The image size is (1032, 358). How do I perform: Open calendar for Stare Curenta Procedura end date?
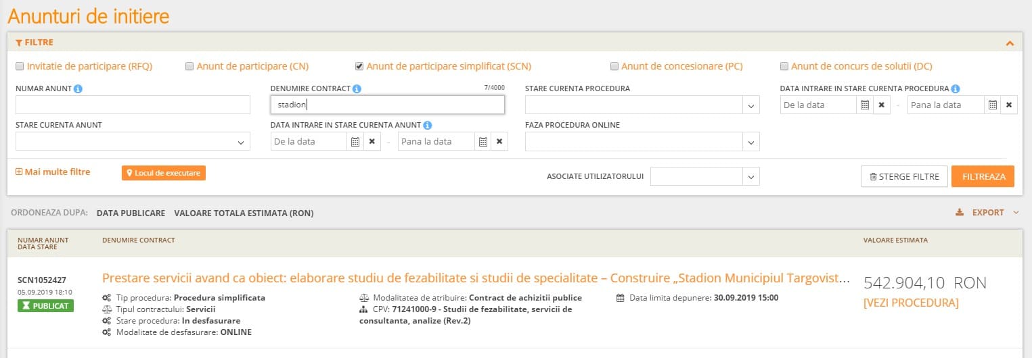click(x=991, y=105)
